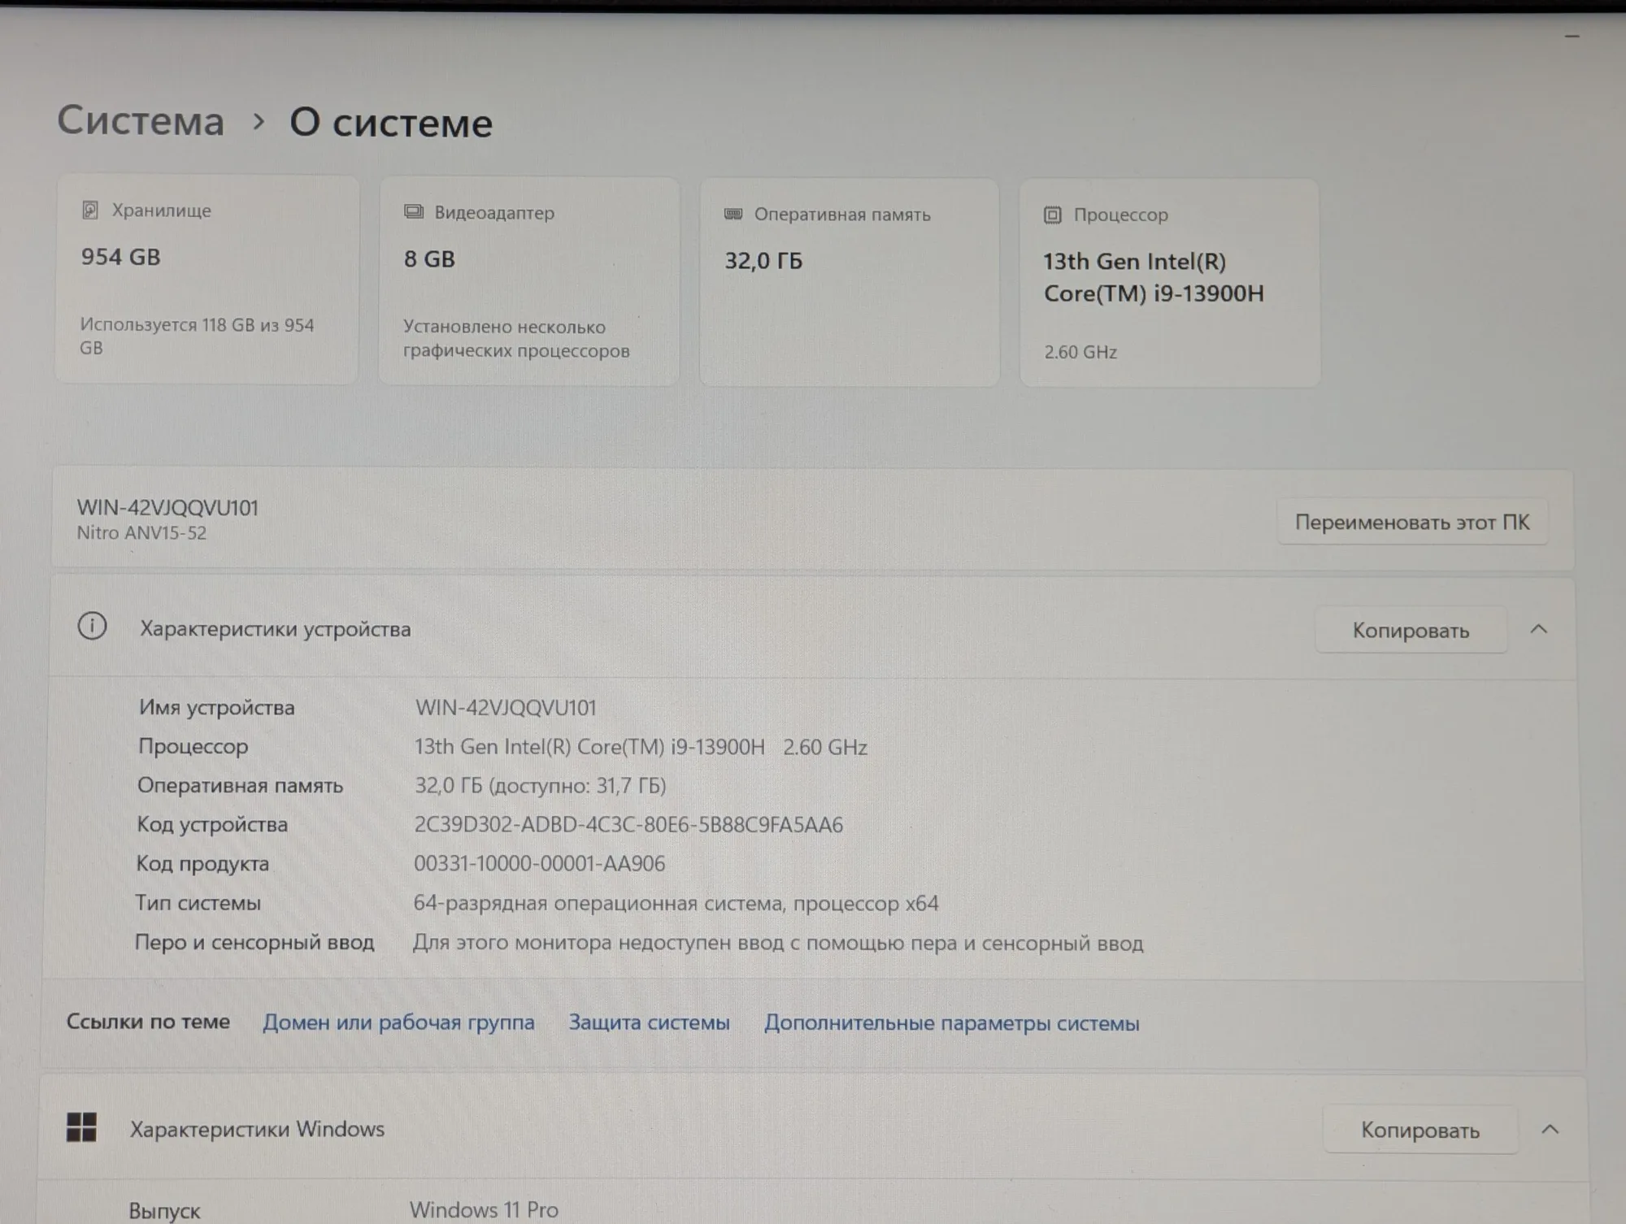Copy Windows specs with Копировать button

1420,1130
